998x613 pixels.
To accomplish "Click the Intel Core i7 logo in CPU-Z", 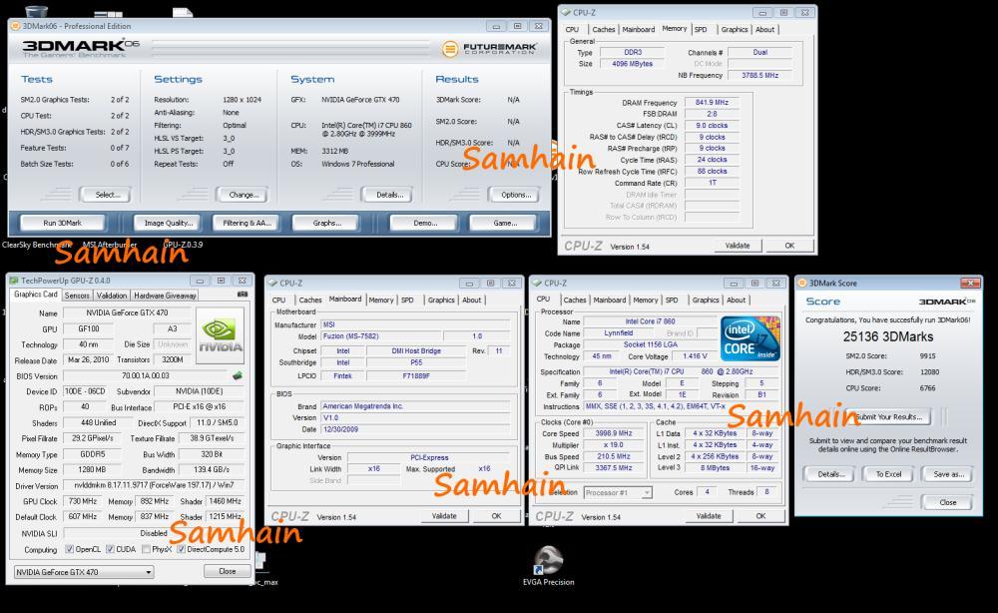I will tap(750, 339).
